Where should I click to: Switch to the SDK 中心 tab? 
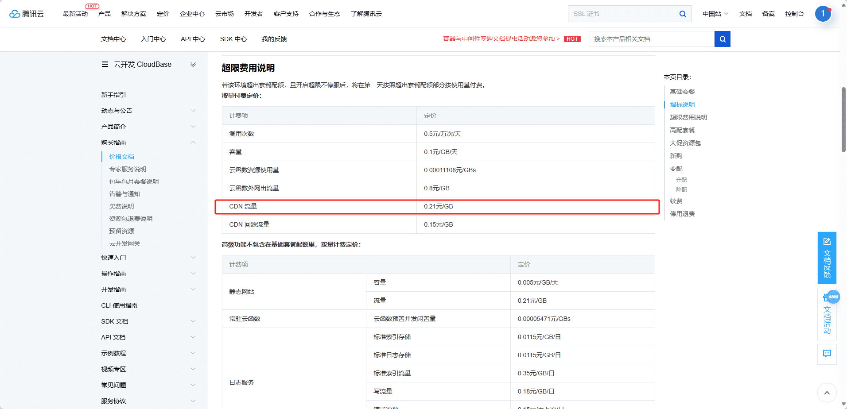point(233,39)
